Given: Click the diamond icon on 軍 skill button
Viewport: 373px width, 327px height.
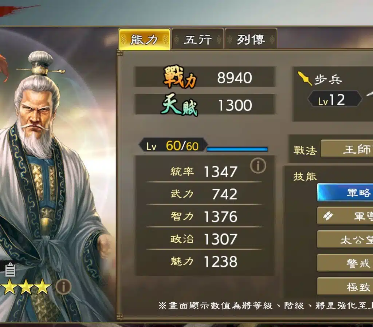Looking at the screenshot, I should tap(328, 216).
